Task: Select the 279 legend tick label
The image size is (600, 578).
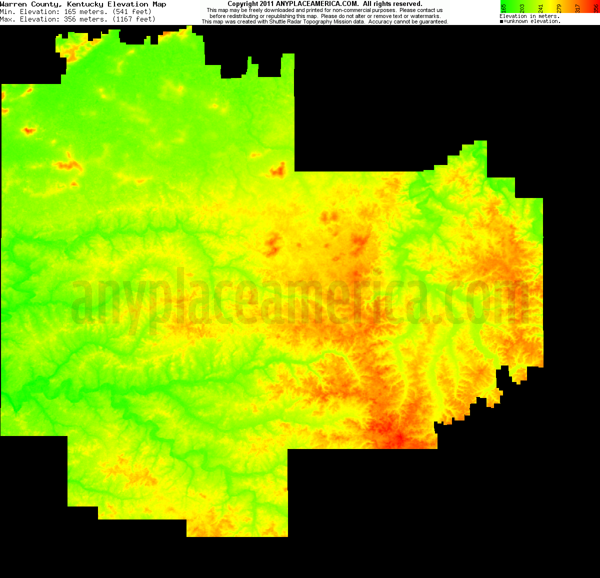Action: tap(559, 7)
